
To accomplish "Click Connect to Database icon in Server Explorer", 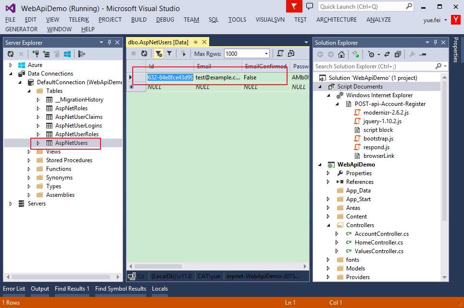I will (x=36, y=54).
